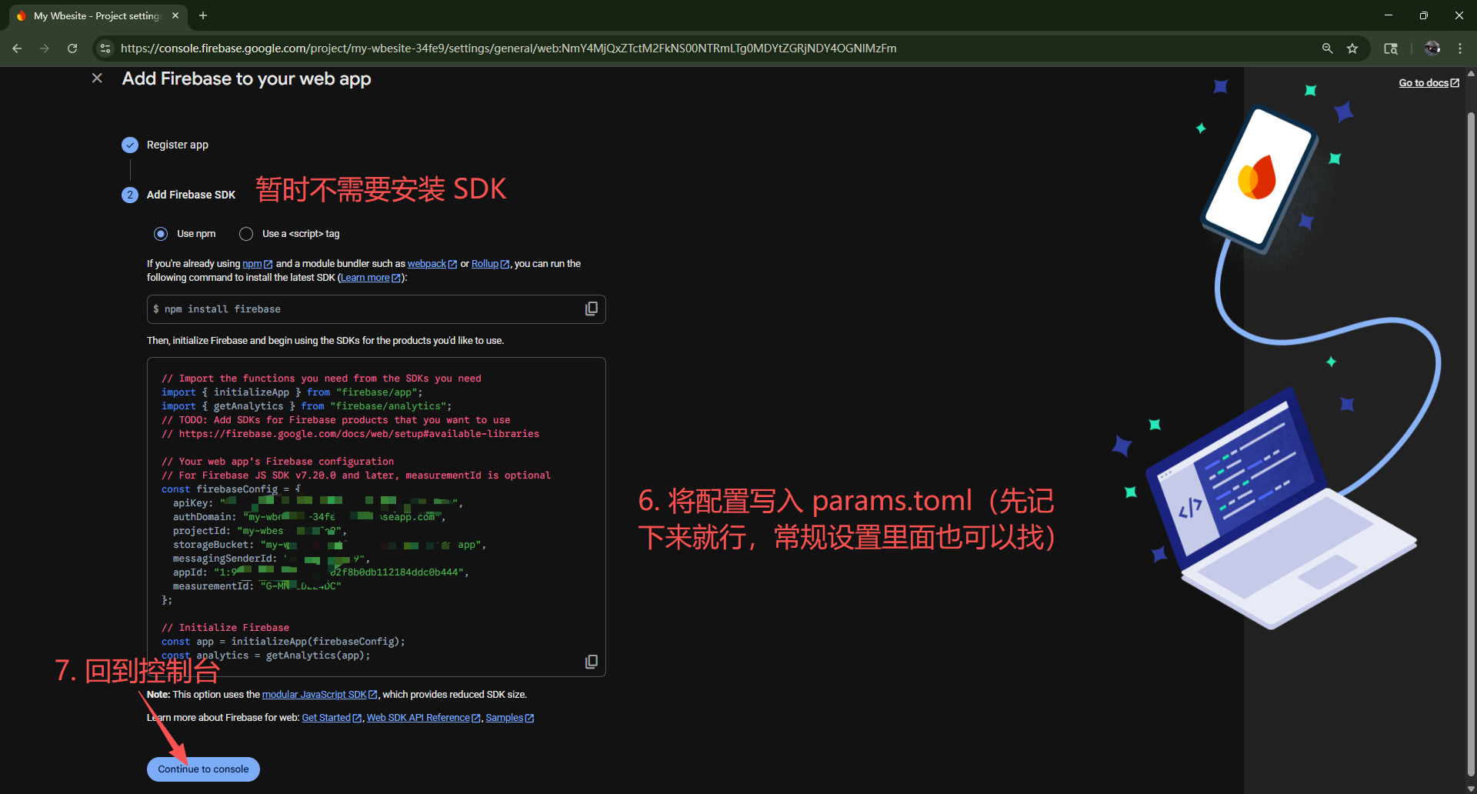Select the Use a script tag option
The width and height of the screenshot is (1477, 794).
coord(246,234)
